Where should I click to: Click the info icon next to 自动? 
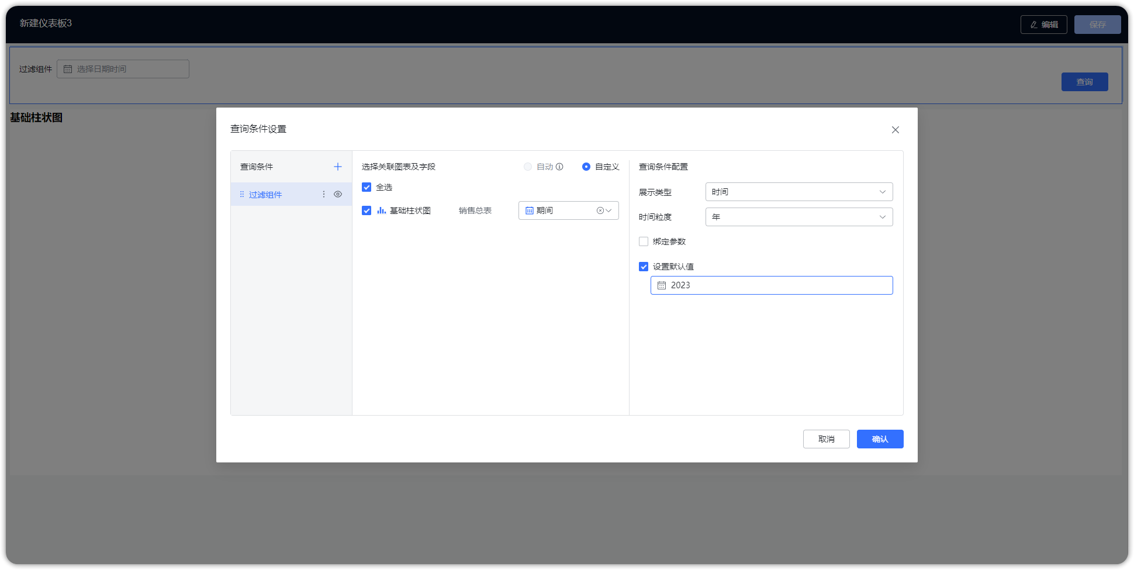pos(559,167)
